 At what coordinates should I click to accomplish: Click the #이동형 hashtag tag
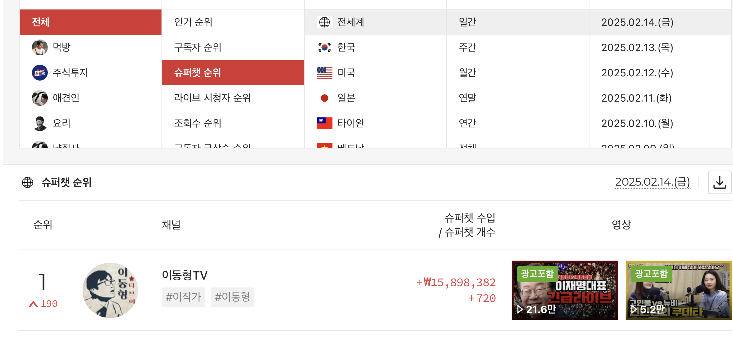(x=232, y=297)
